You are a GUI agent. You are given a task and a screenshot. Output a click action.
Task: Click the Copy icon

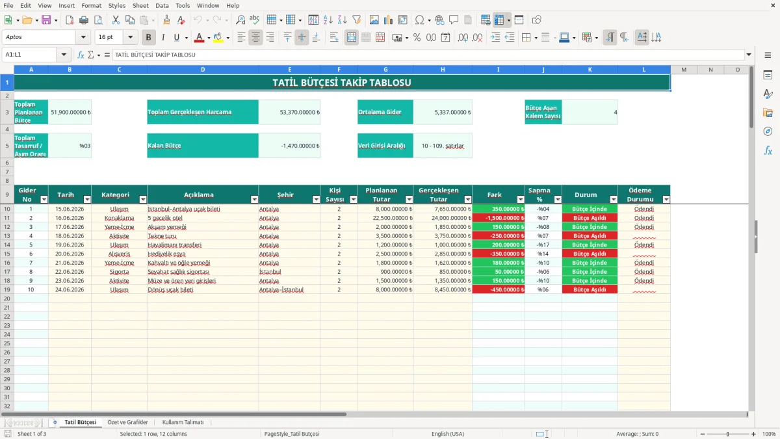130,20
